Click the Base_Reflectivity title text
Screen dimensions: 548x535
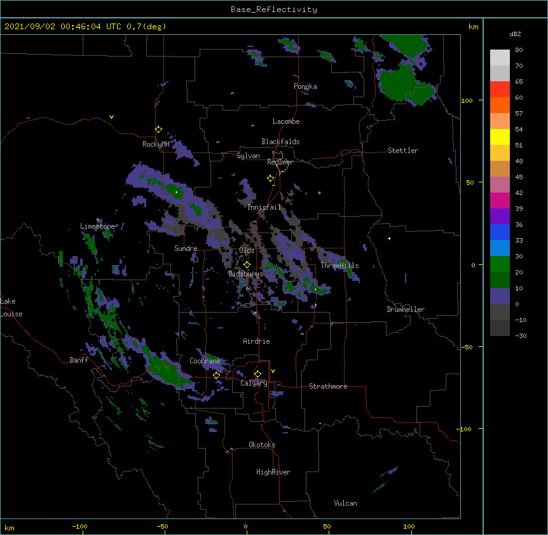[x=274, y=10]
